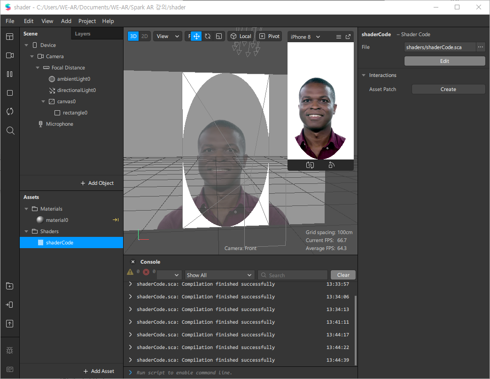Click the console Search field
The height and width of the screenshot is (379, 490).
point(293,275)
